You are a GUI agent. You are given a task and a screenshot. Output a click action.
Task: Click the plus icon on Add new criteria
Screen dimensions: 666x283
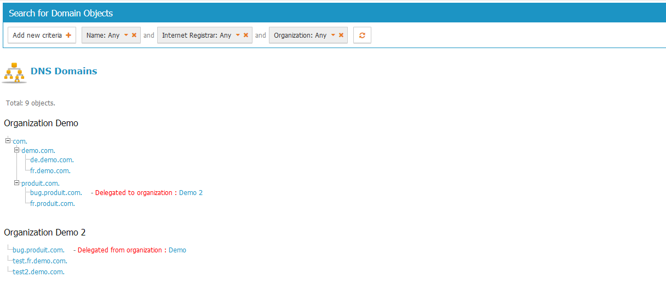[x=68, y=36]
